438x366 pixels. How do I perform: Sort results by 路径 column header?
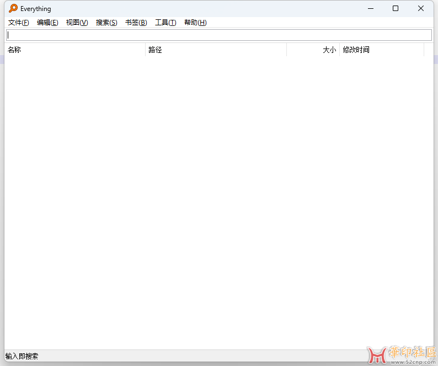click(216, 50)
